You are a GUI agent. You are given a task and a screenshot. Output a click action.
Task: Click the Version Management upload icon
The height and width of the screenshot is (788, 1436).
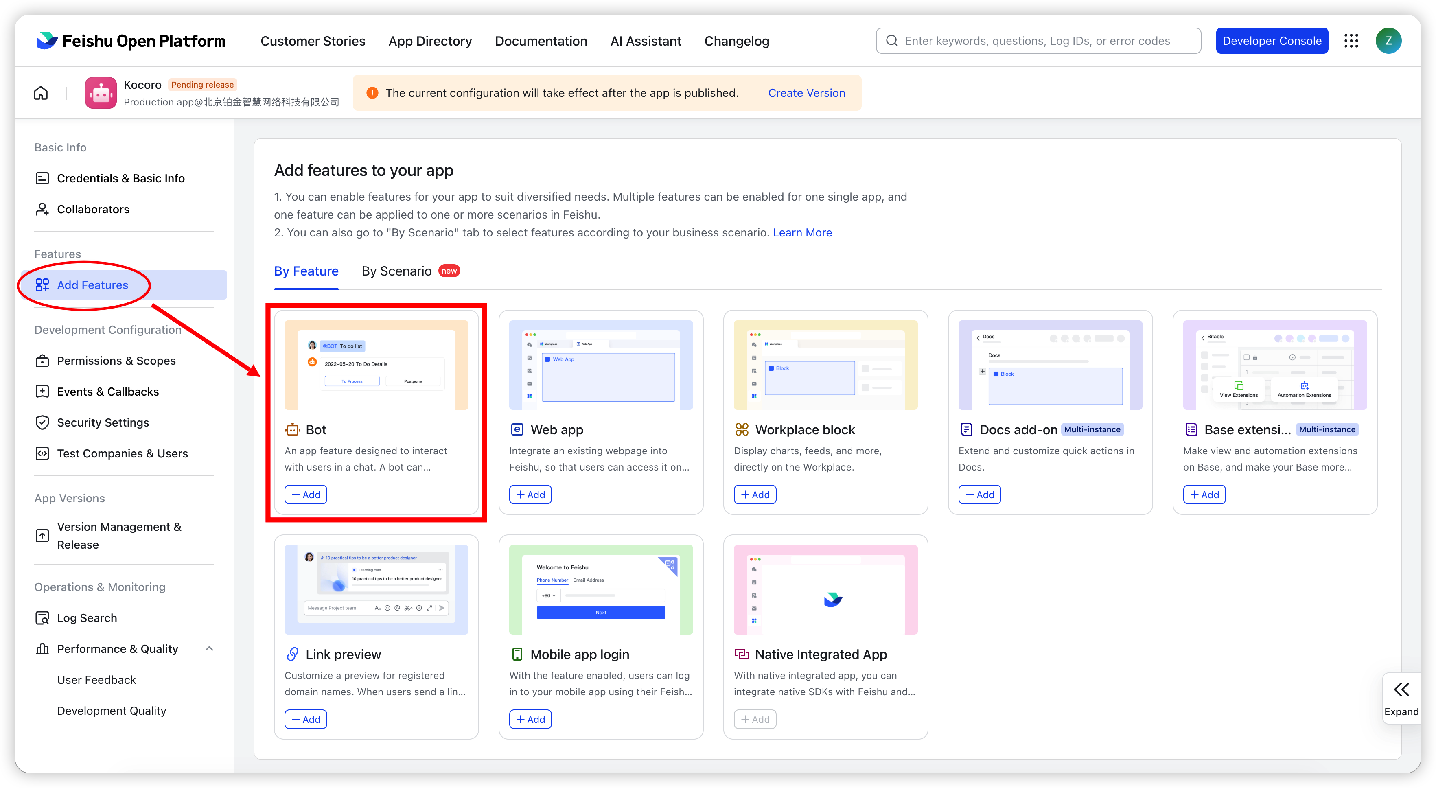(42, 536)
